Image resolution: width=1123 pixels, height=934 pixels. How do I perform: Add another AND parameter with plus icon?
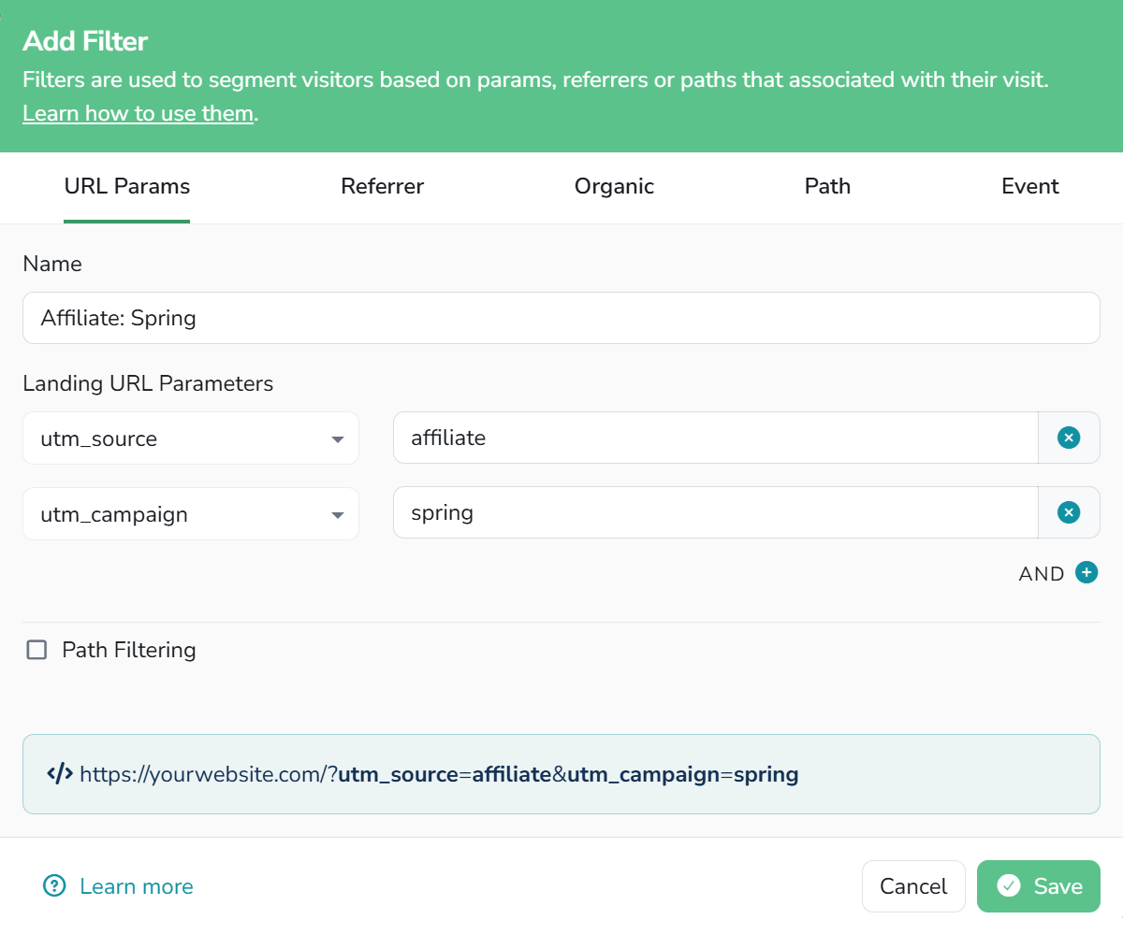point(1086,572)
